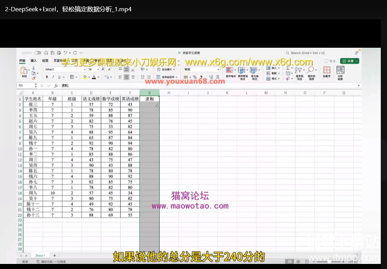Click the Cut scissors icon
This screenshot has height=269, width=387.
tap(34, 68)
